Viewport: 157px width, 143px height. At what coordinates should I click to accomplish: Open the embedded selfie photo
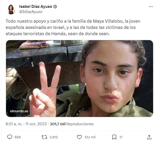click(79, 78)
